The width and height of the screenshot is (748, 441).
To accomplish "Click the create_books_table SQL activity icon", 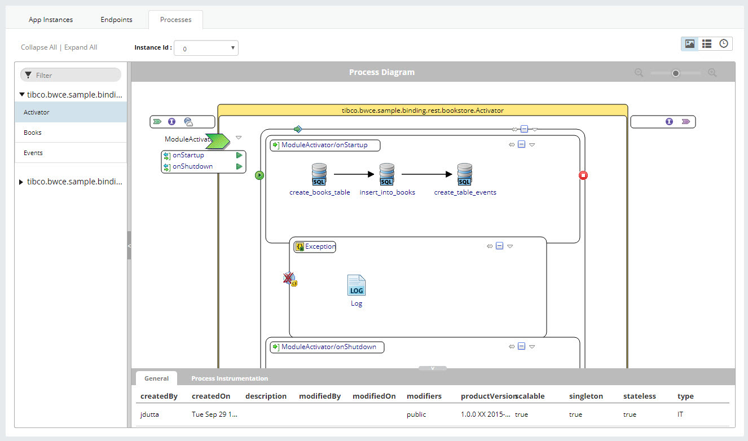I will pos(319,174).
